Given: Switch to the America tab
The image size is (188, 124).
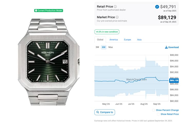Looking at the screenshot, I should pos(114,40).
